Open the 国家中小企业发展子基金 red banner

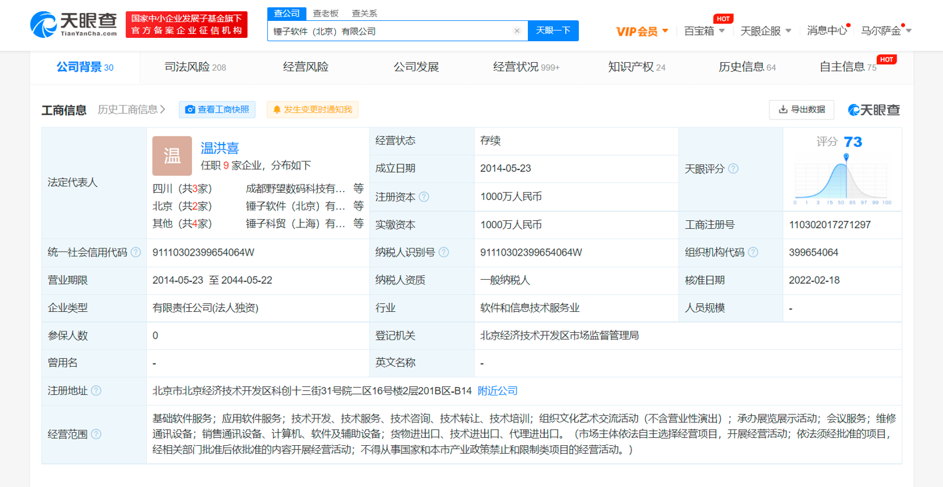[187, 25]
